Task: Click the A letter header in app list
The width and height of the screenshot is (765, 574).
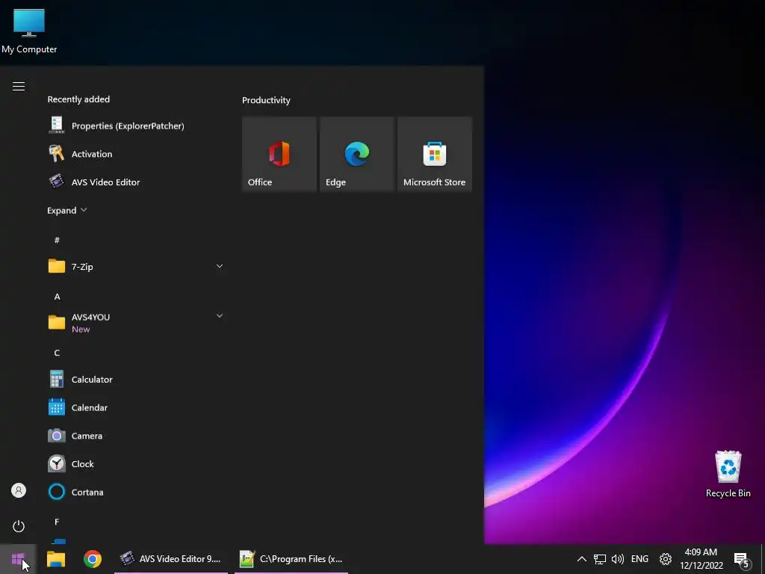Action: [x=57, y=297]
